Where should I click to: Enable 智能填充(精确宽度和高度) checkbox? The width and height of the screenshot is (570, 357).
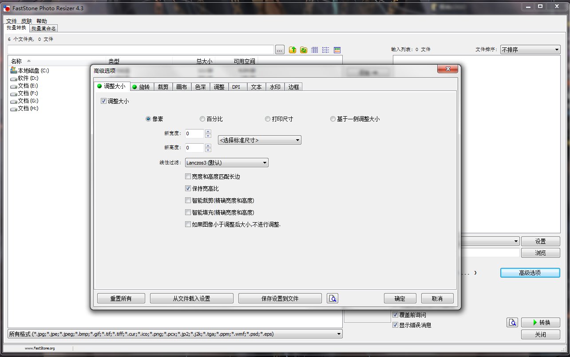(188, 212)
